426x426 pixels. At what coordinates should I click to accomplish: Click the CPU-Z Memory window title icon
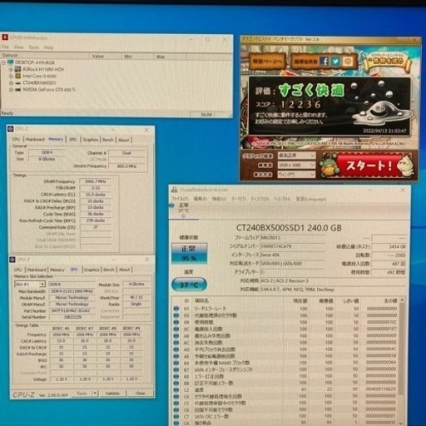coord(11,129)
